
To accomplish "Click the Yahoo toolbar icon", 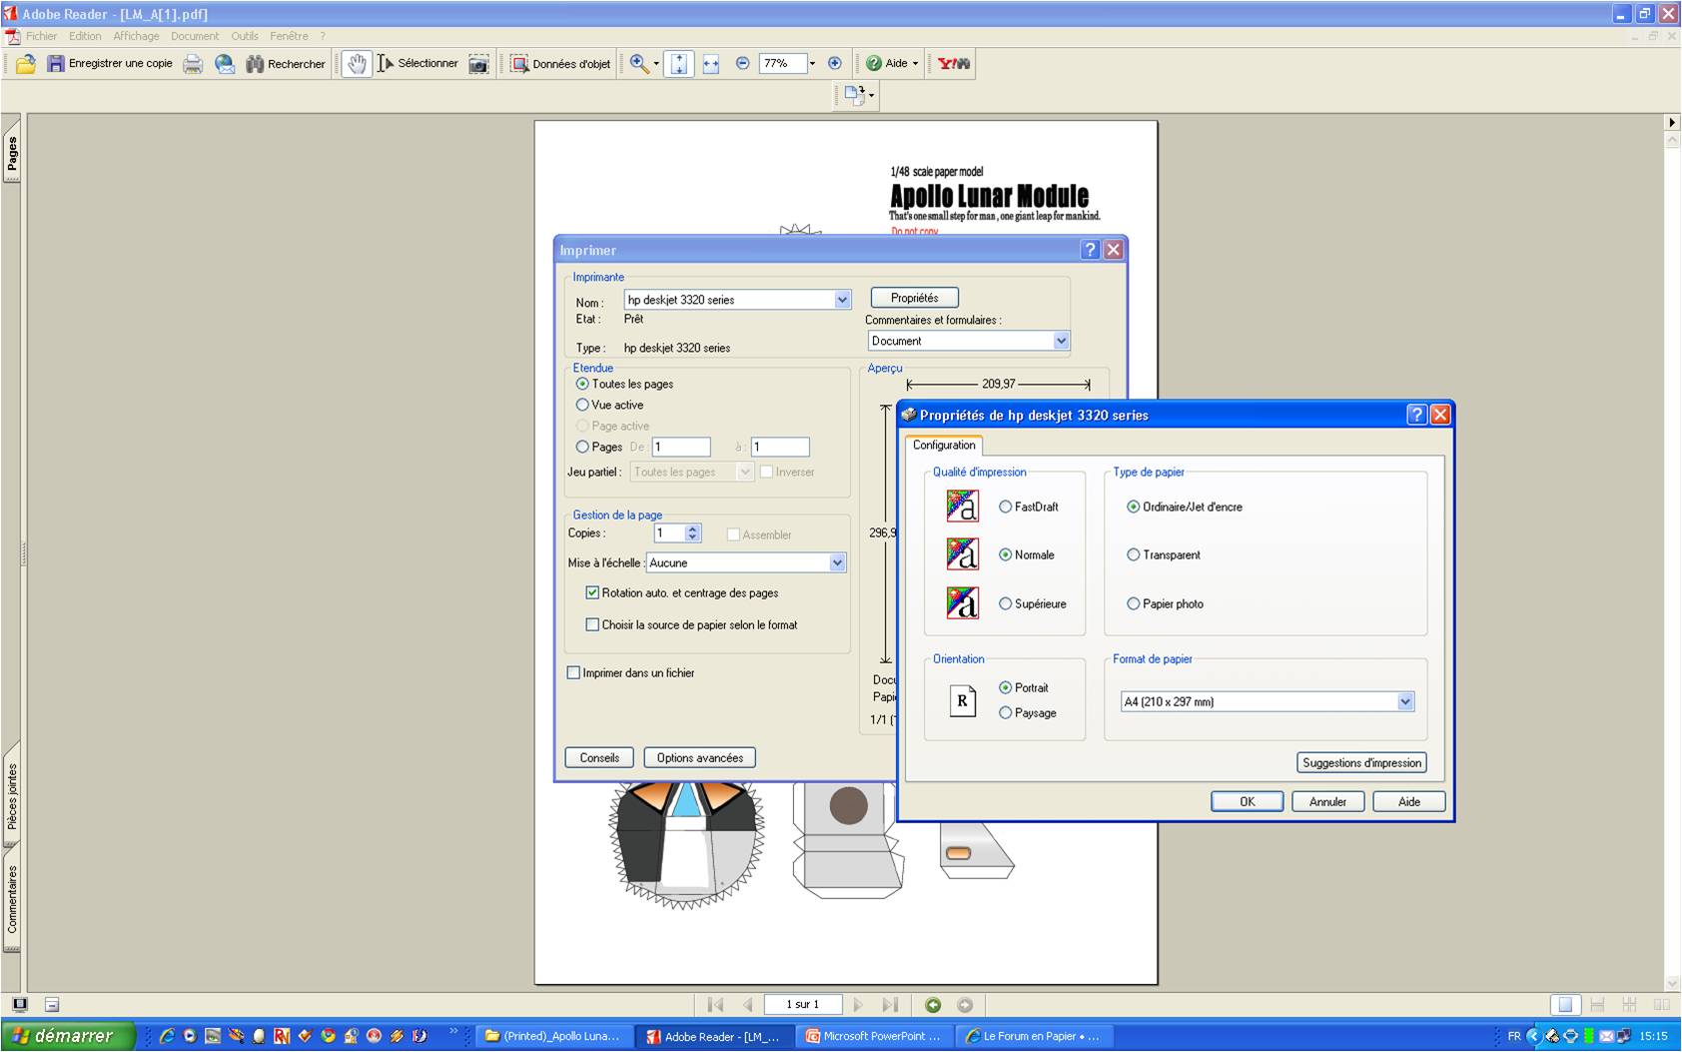I will click(953, 64).
